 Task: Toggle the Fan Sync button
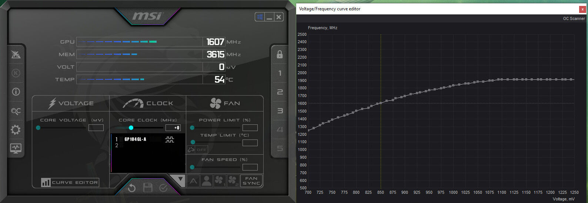coord(251,181)
